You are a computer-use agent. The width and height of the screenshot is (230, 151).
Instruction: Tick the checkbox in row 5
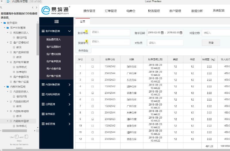pyautogui.click(x=93, y=93)
